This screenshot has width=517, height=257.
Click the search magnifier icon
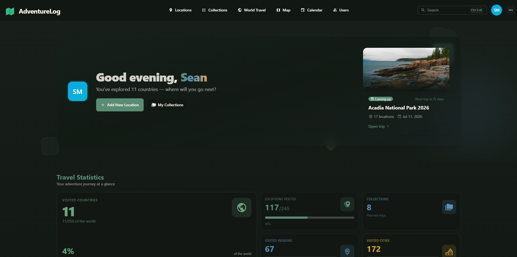(x=423, y=10)
